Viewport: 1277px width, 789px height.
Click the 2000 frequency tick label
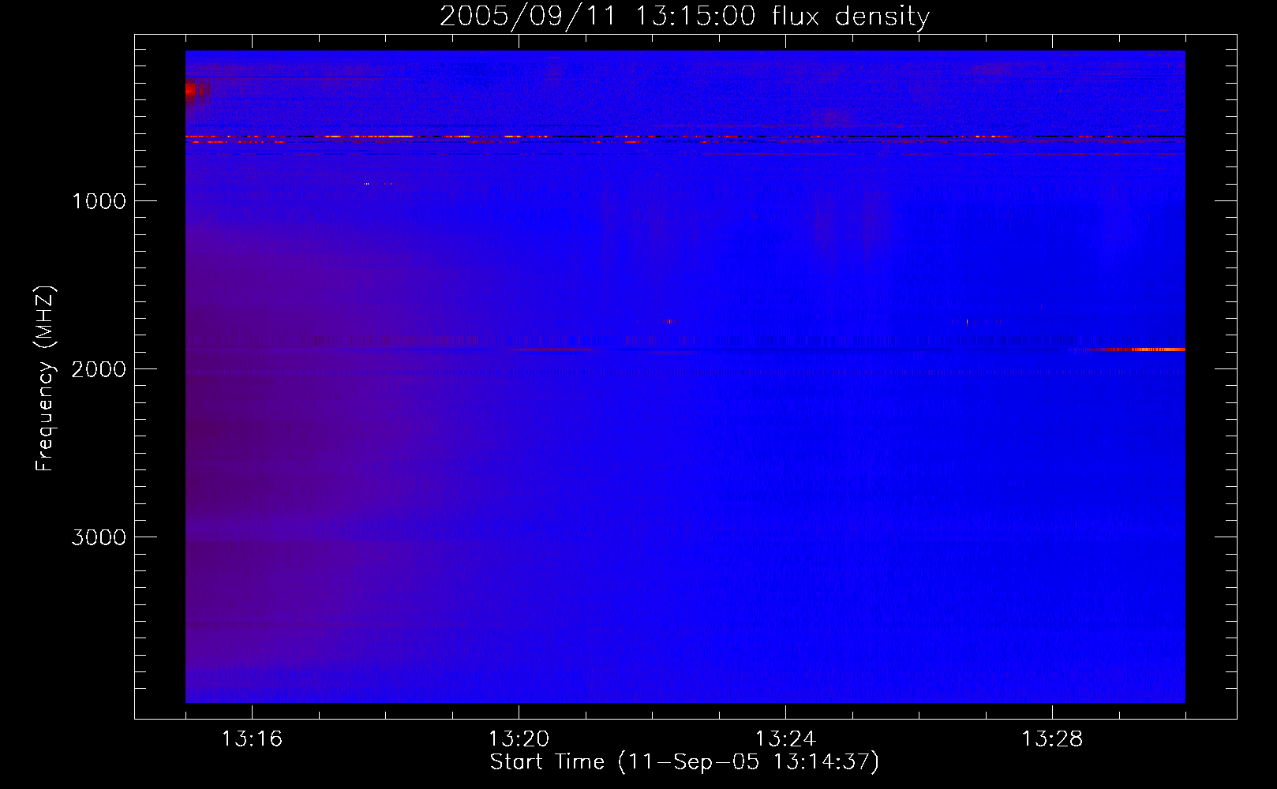pos(99,369)
